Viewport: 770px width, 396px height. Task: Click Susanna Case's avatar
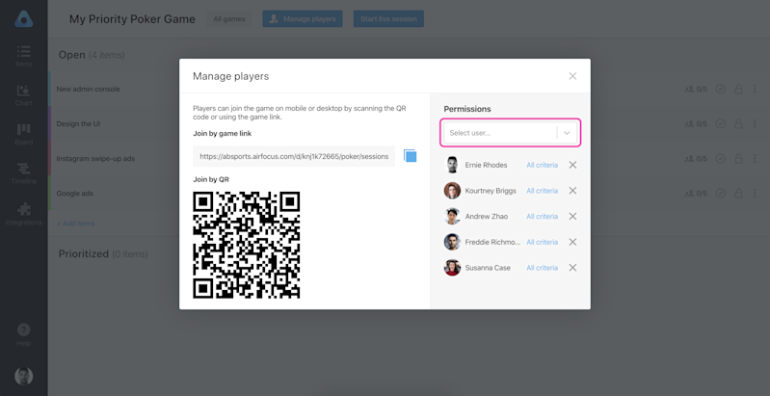click(x=452, y=268)
